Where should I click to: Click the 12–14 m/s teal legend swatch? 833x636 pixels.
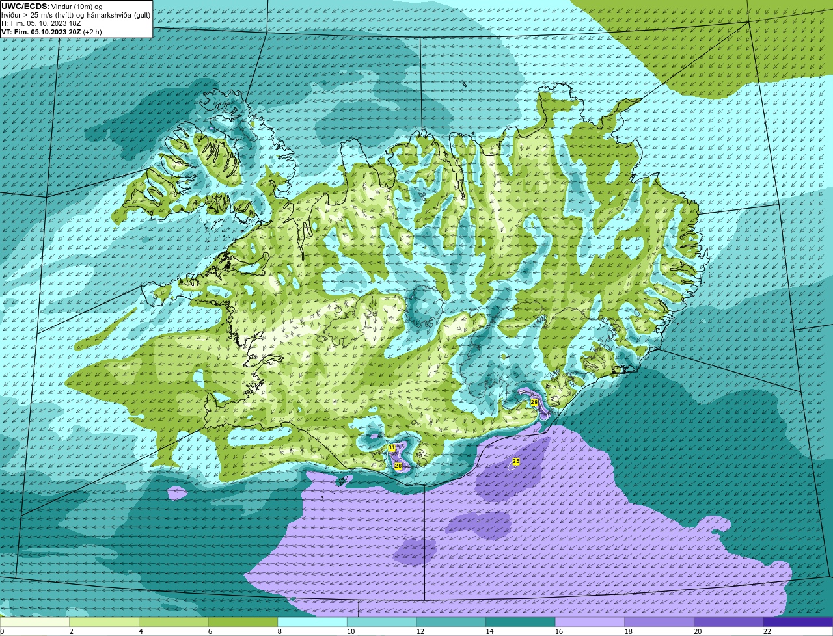[x=451, y=622]
